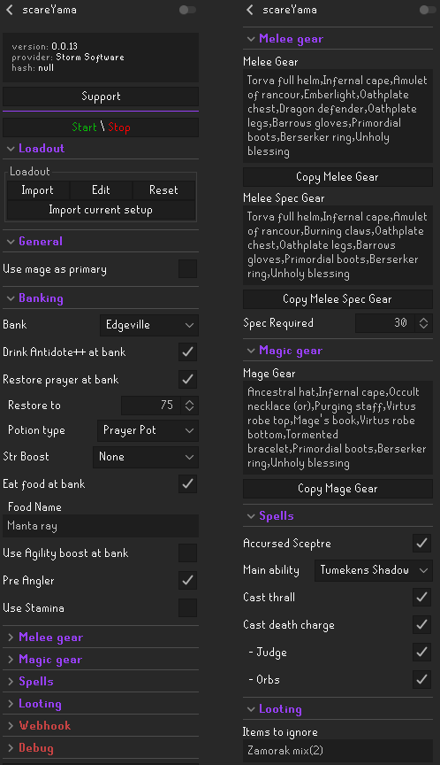Increase Spec Required using the stepper arrows
The height and width of the screenshot is (765, 440).
(423, 320)
